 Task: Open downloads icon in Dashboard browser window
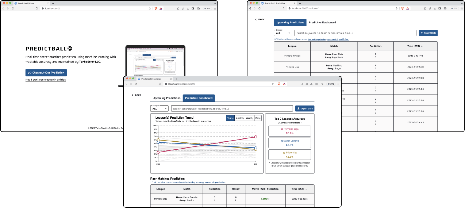pyautogui.click(x=311, y=84)
